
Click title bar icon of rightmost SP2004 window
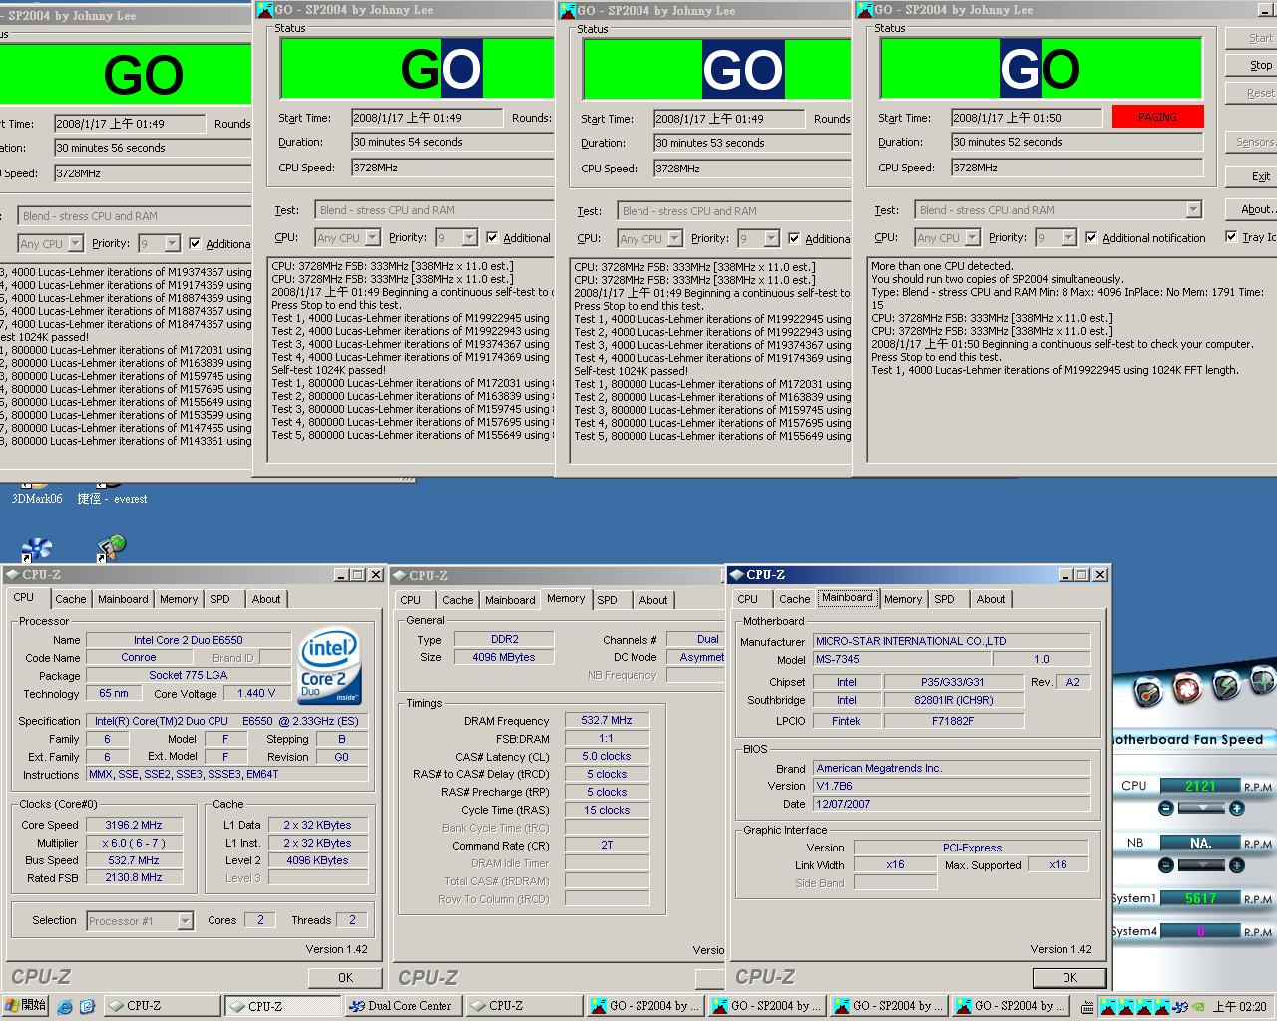864,10
